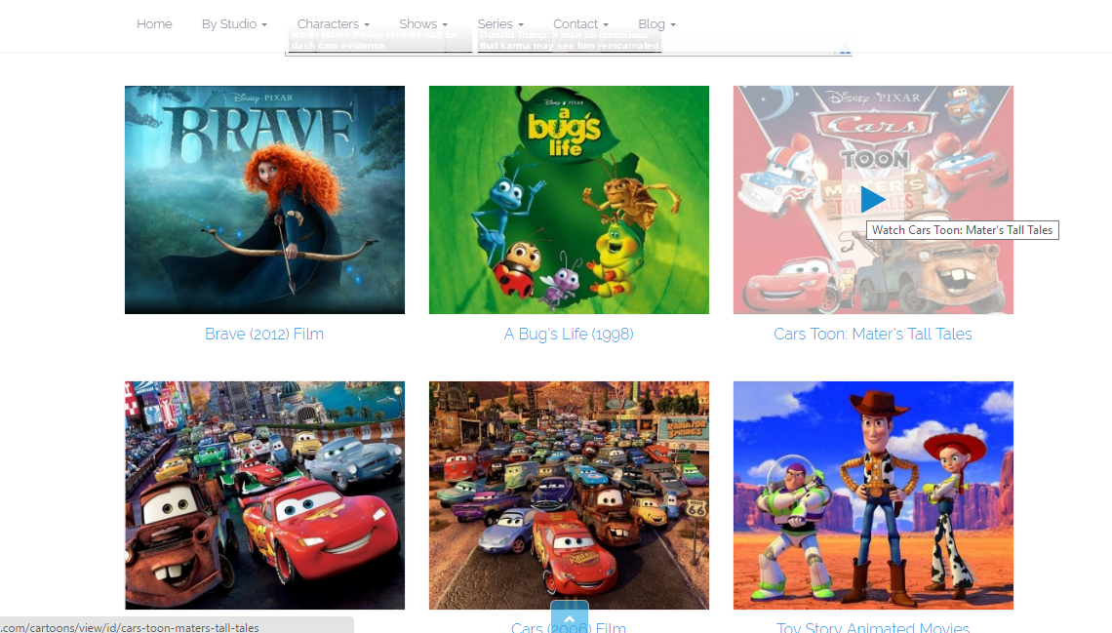1112x633 pixels.
Task: Open the Shows dropdown menu
Action: 423,23
